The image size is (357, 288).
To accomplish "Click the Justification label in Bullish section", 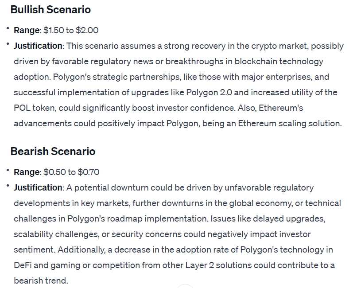I will pyautogui.click(x=38, y=46).
